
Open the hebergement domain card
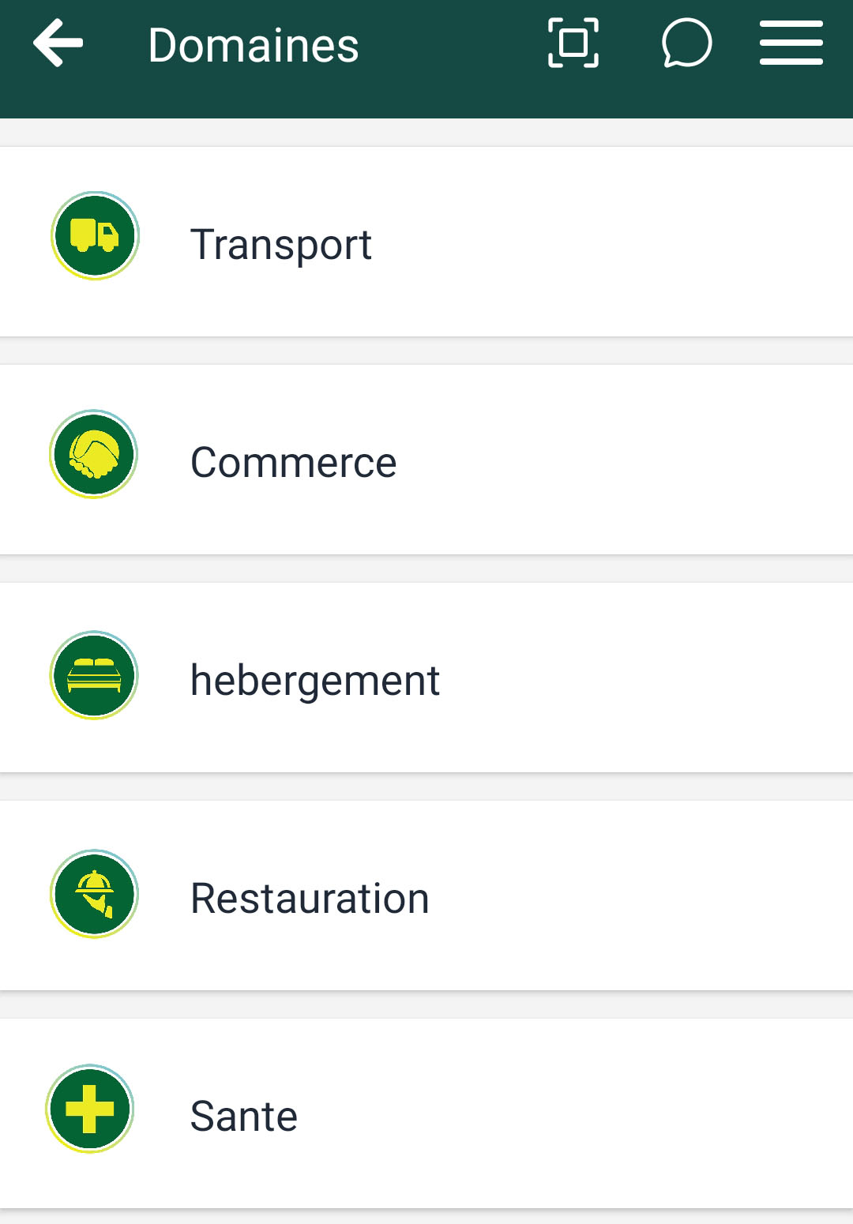click(426, 678)
